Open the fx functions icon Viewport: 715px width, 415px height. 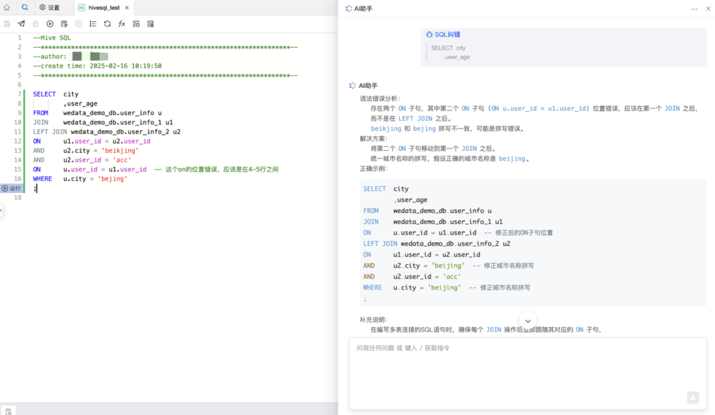click(122, 24)
